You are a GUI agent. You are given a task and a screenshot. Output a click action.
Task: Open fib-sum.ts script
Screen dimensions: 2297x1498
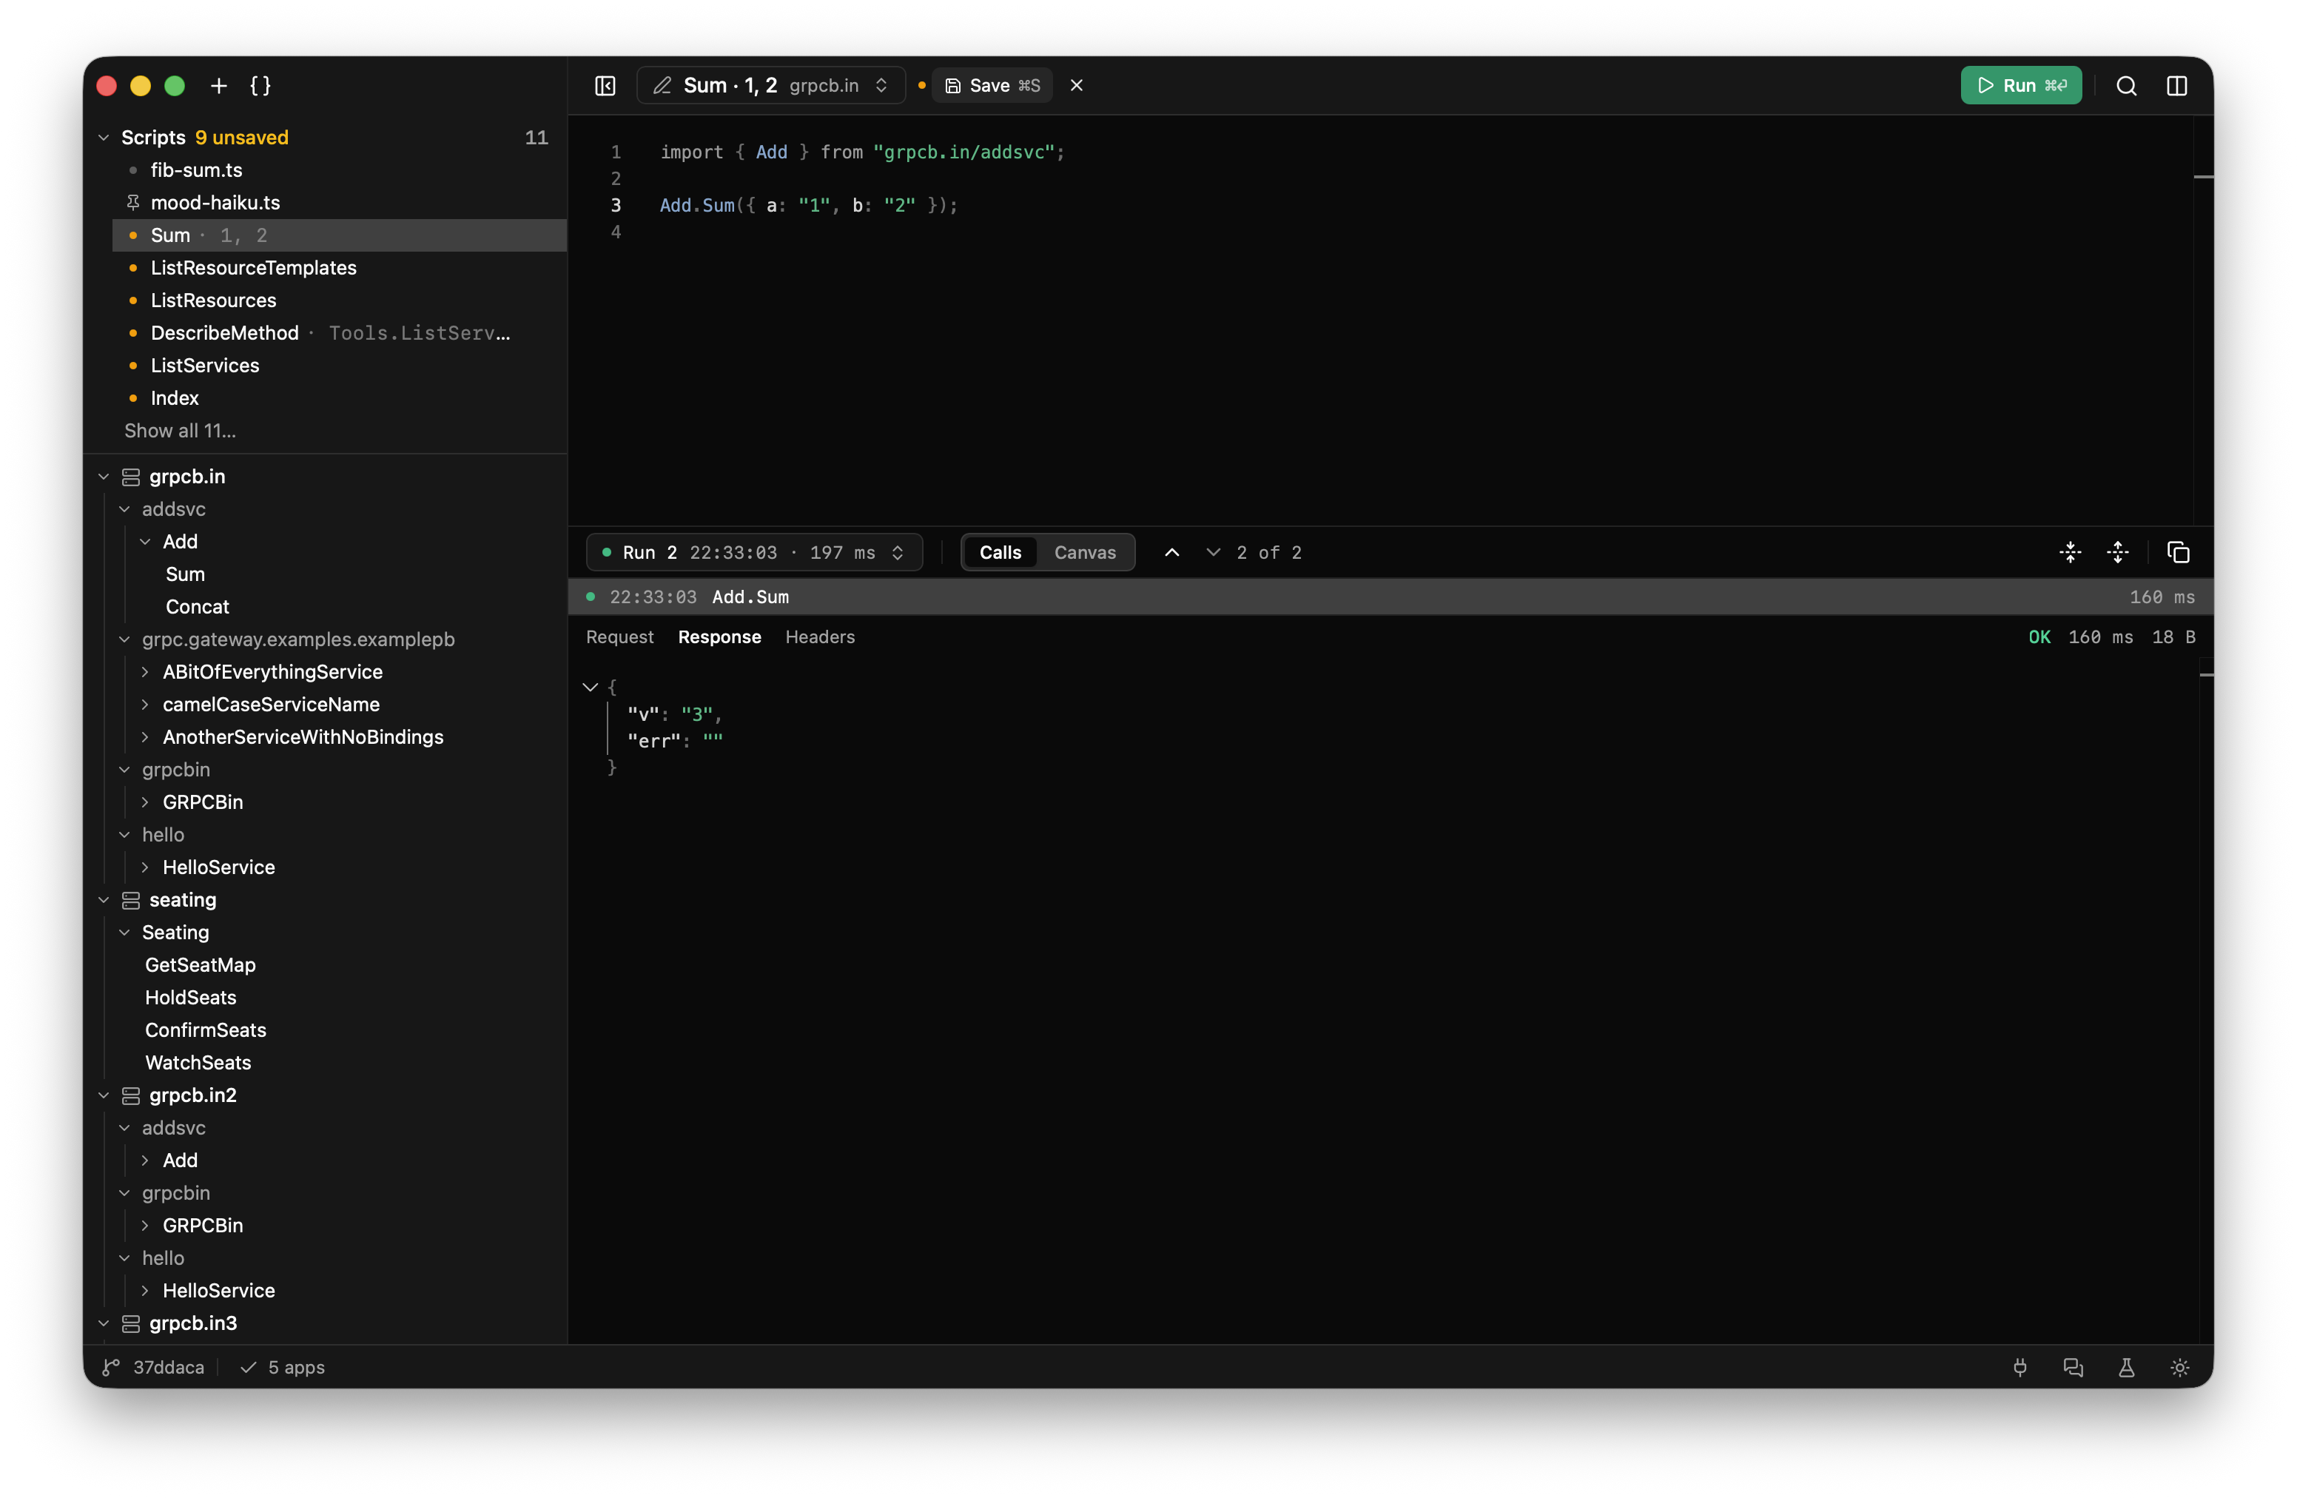pos(339,170)
